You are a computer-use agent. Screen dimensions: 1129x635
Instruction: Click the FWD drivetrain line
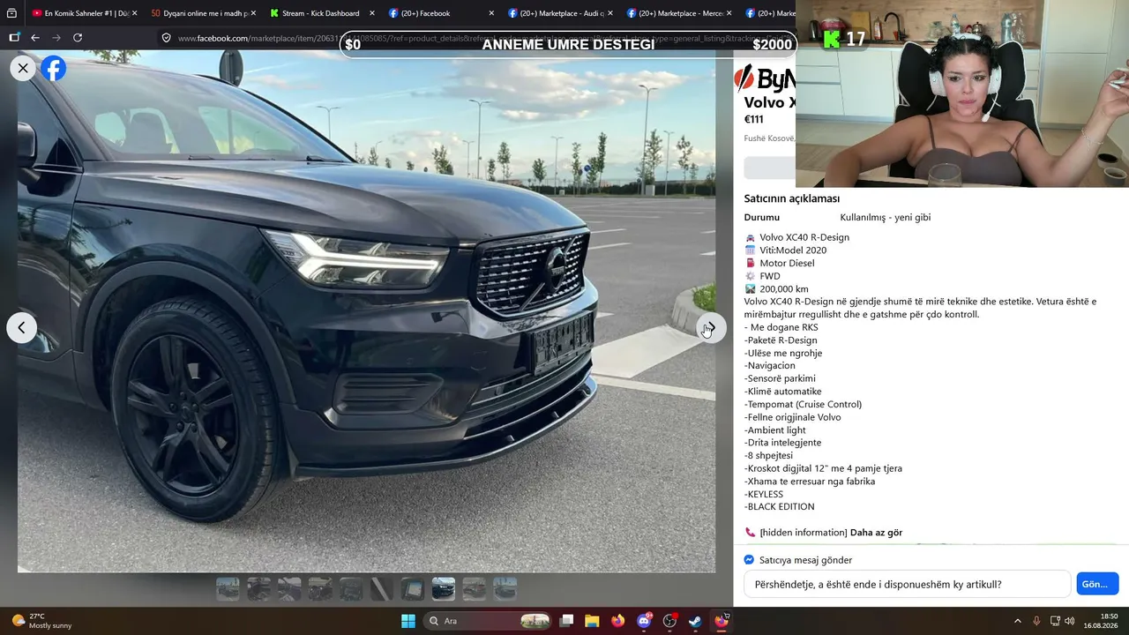point(770,276)
